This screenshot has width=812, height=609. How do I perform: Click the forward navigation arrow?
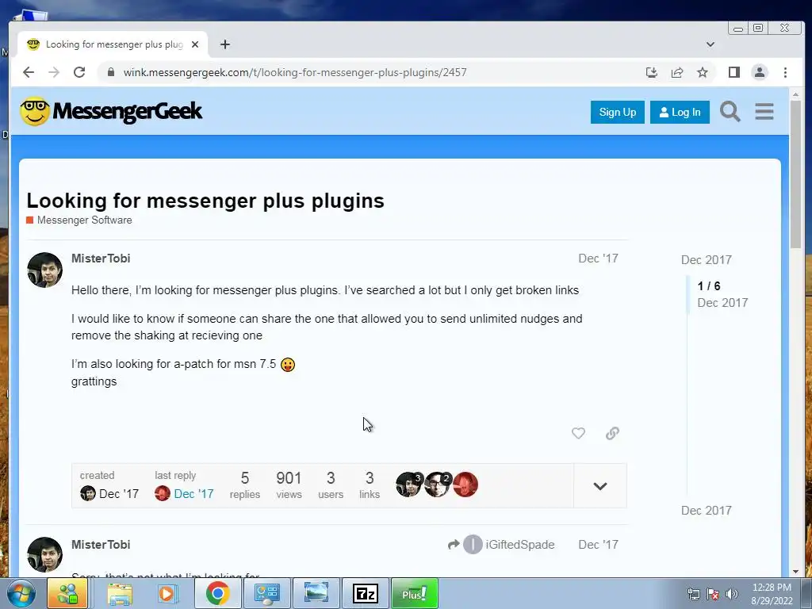click(54, 72)
